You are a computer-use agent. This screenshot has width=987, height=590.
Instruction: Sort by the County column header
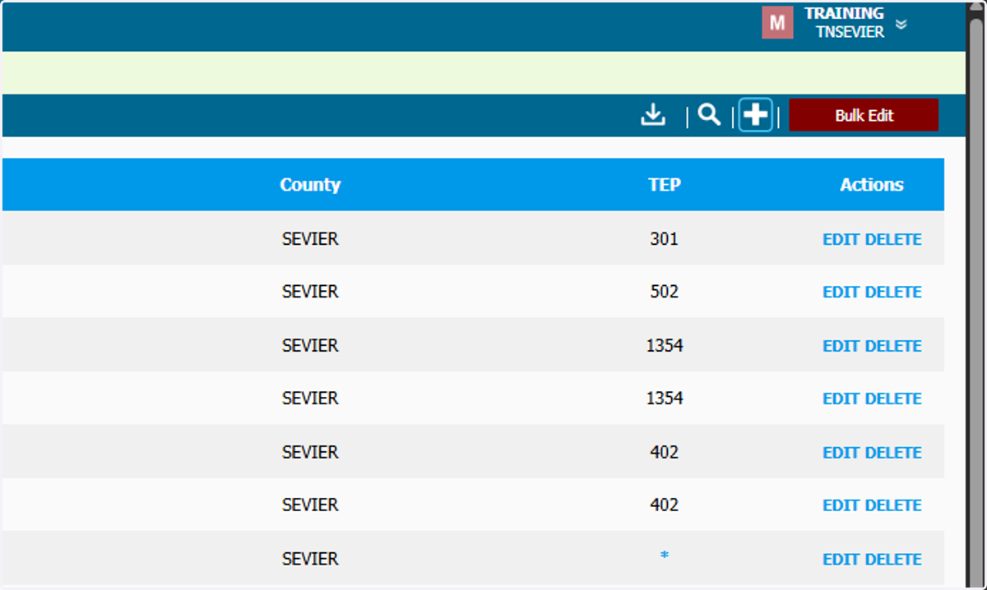pyautogui.click(x=310, y=185)
